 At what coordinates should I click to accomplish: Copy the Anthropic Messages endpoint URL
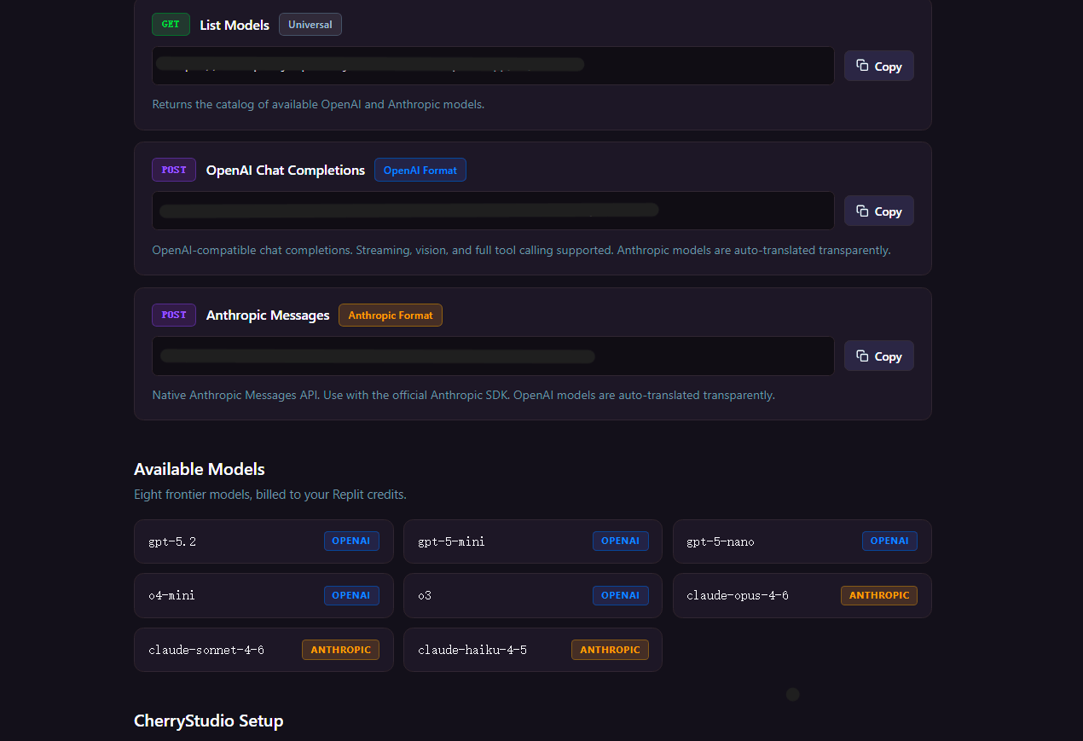878,356
